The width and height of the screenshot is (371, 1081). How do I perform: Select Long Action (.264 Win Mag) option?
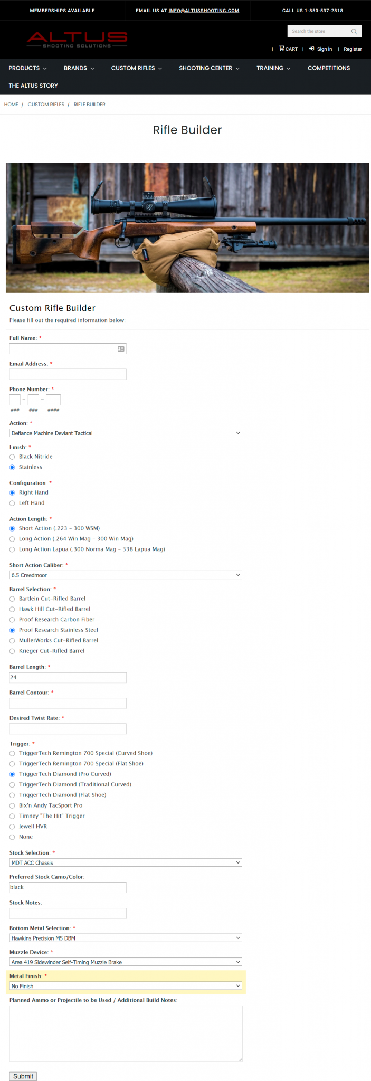tap(12, 539)
